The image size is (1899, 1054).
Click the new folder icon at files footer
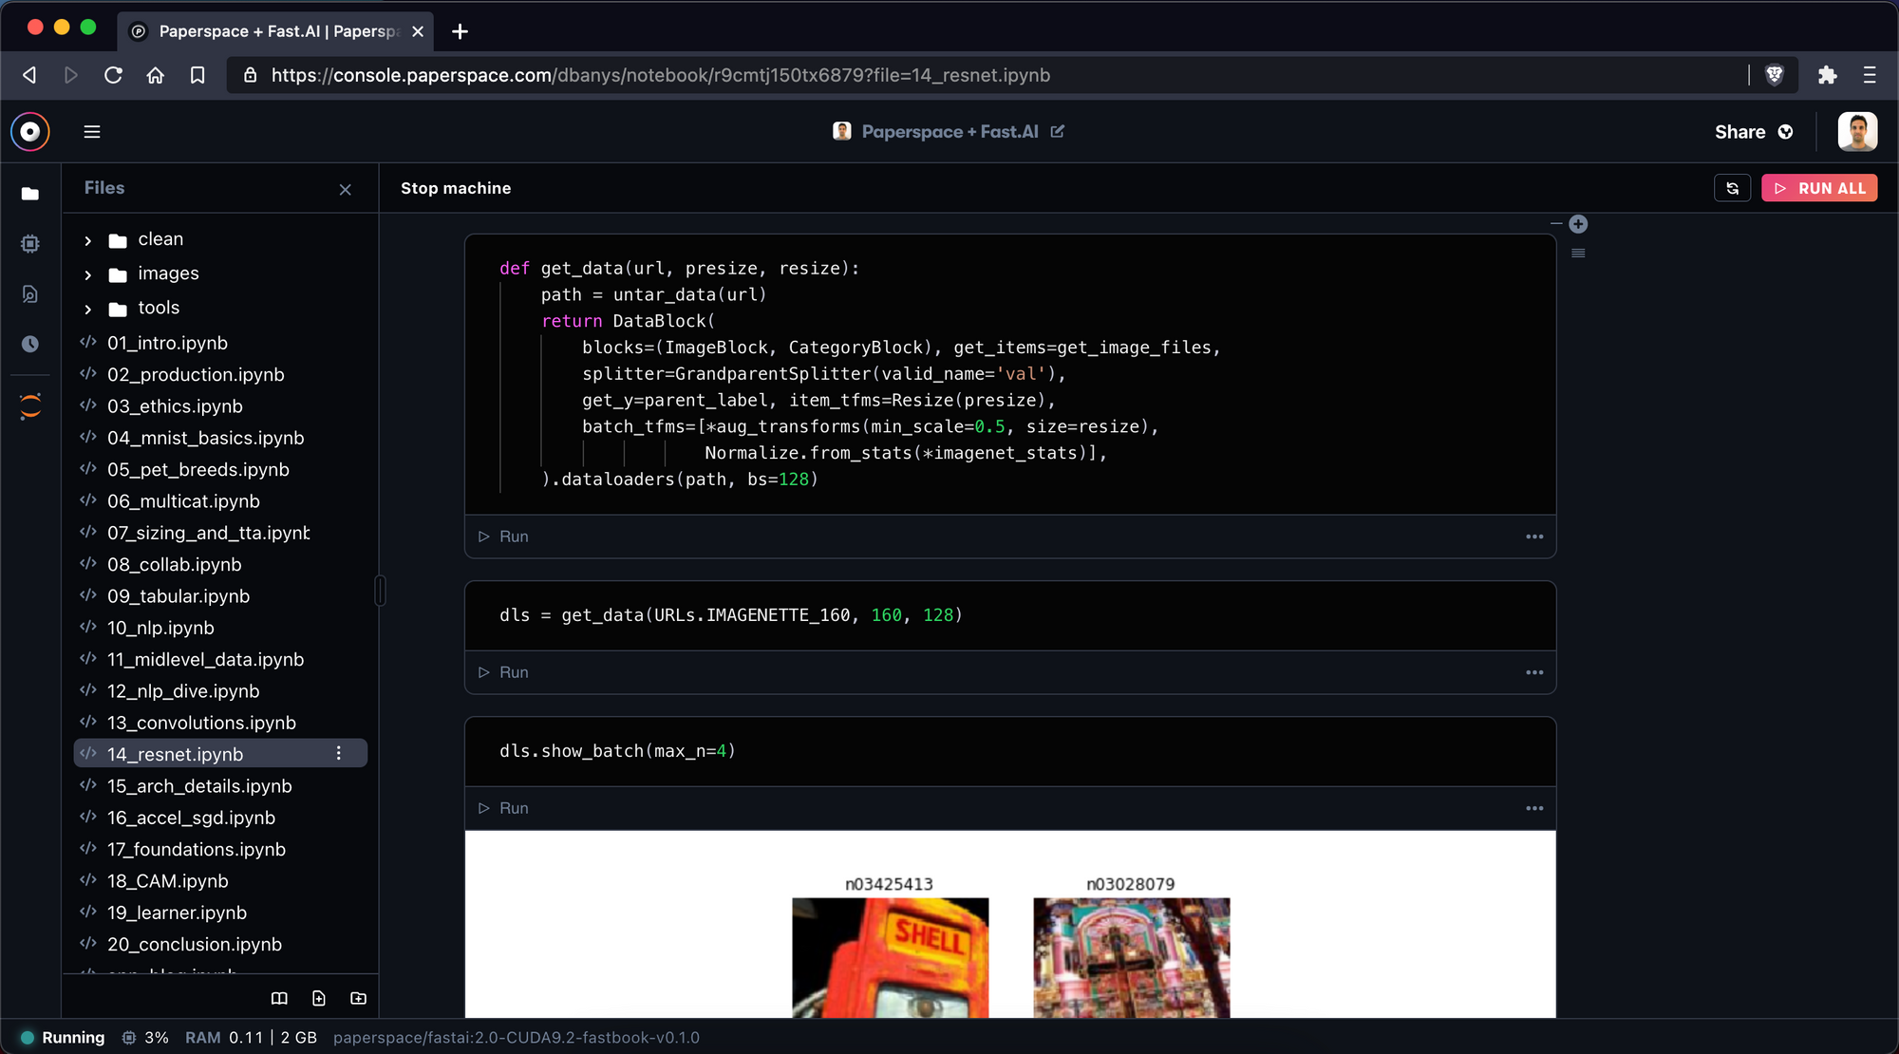(358, 998)
